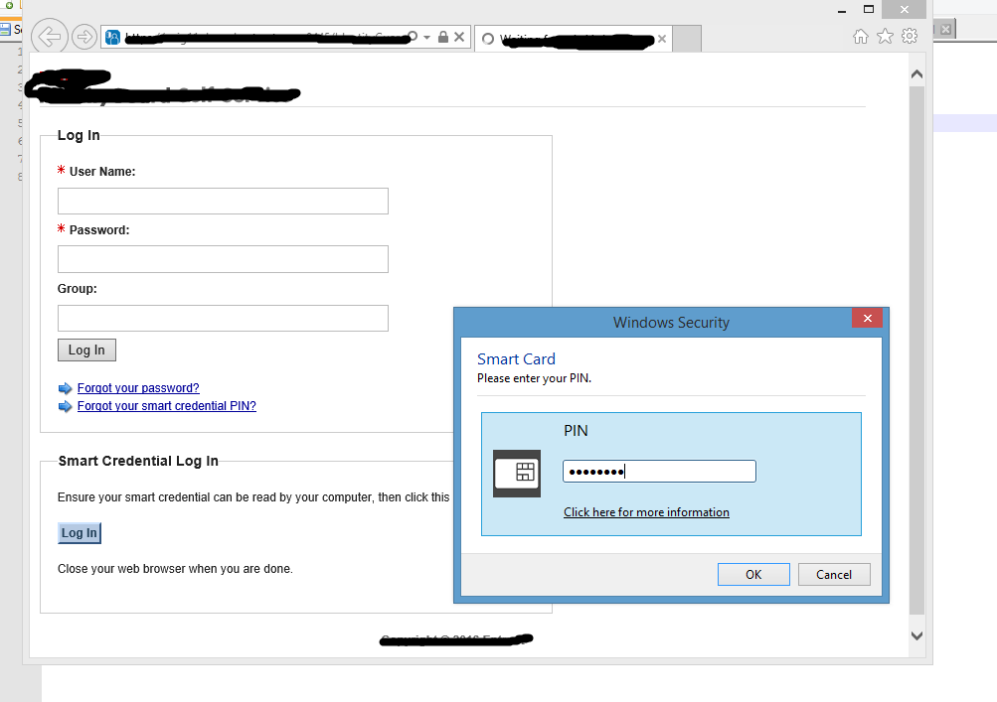Close the loading browser tab

tap(661, 39)
